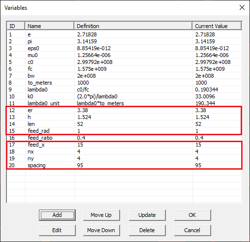Cancel the Variables dialog
The image size is (250, 242).
(x=192, y=230)
